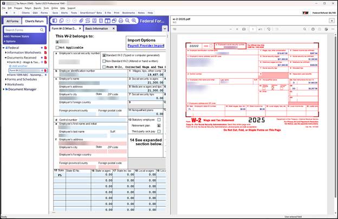The width and height of the screenshot is (338, 219).
Task: Click the Add another link
Action: (x=19, y=66)
